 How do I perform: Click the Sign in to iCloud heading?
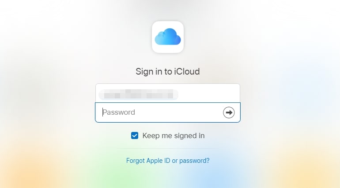pyautogui.click(x=168, y=71)
